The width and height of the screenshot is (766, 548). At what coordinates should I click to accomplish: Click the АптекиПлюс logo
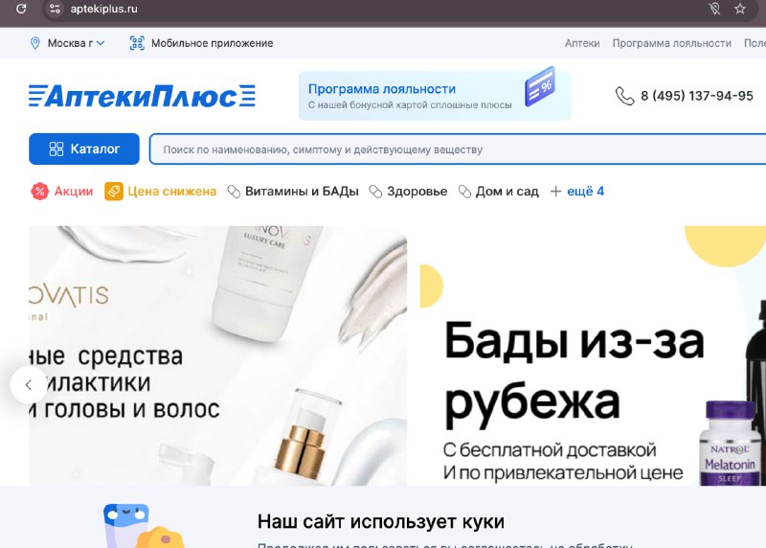[142, 96]
